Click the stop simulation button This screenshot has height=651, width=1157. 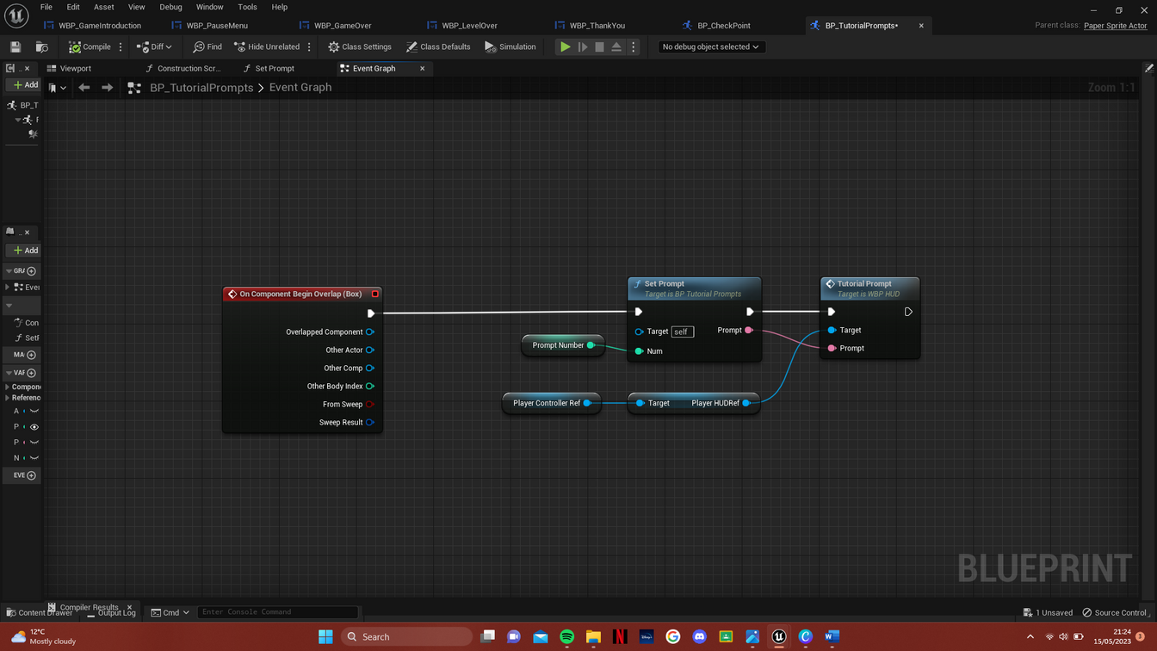click(600, 46)
